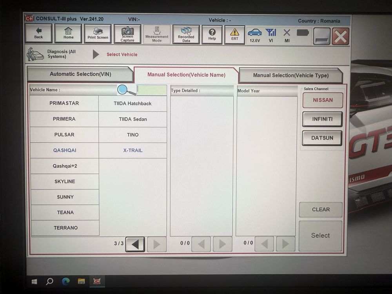Viewport: 392px width, 294px height.
Task: Go back using the Back toolbar button
Action: (x=38, y=33)
